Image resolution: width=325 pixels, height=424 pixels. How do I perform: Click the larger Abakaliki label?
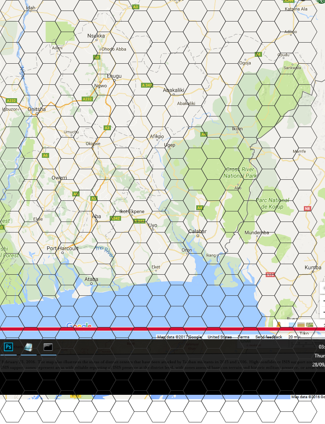[173, 90]
